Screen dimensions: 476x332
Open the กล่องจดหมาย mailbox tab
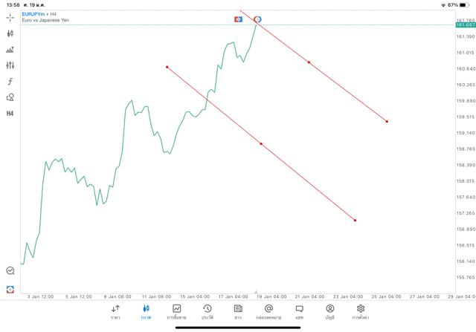[x=268, y=311]
